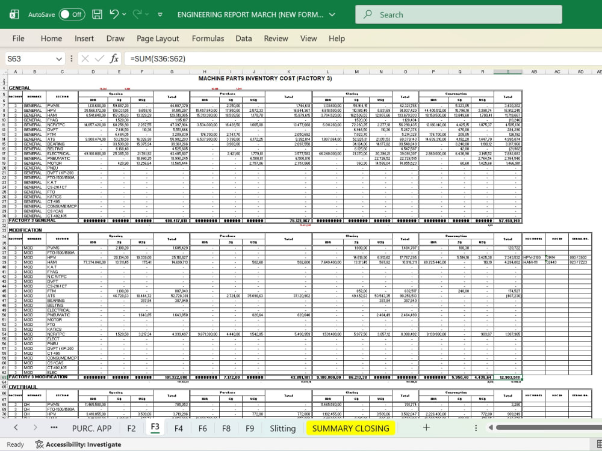This screenshot has width=602, height=451.
Task: Expand the Name Box dropdown arrow
Action: [x=59, y=59]
